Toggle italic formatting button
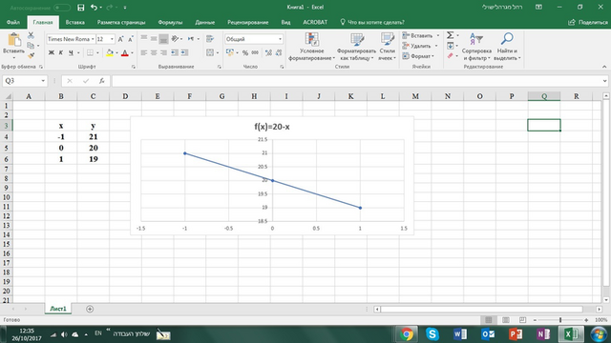611x343 pixels. (x=61, y=52)
